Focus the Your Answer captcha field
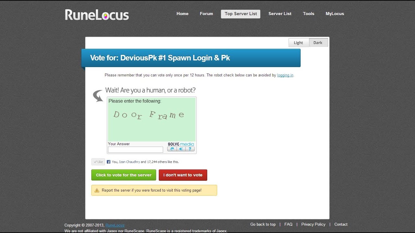Image resolution: width=415 pixels, height=233 pixels. [136, 150]
